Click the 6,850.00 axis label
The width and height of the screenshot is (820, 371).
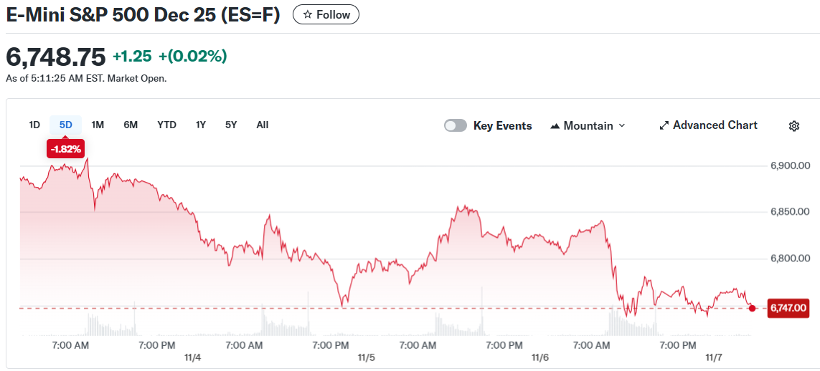791,212
